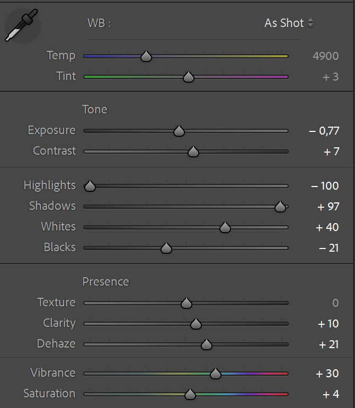Open the WB As Shot preset dropdown
Image resolution: width=355 pixels, height=408 pixels.
(289, 23)
